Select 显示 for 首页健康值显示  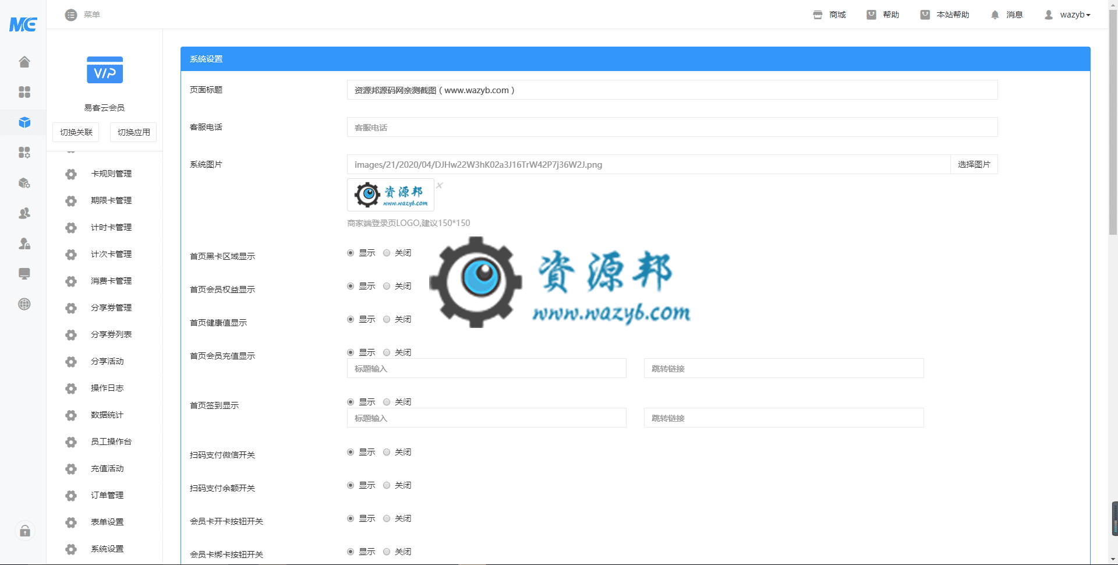[351, 319]
